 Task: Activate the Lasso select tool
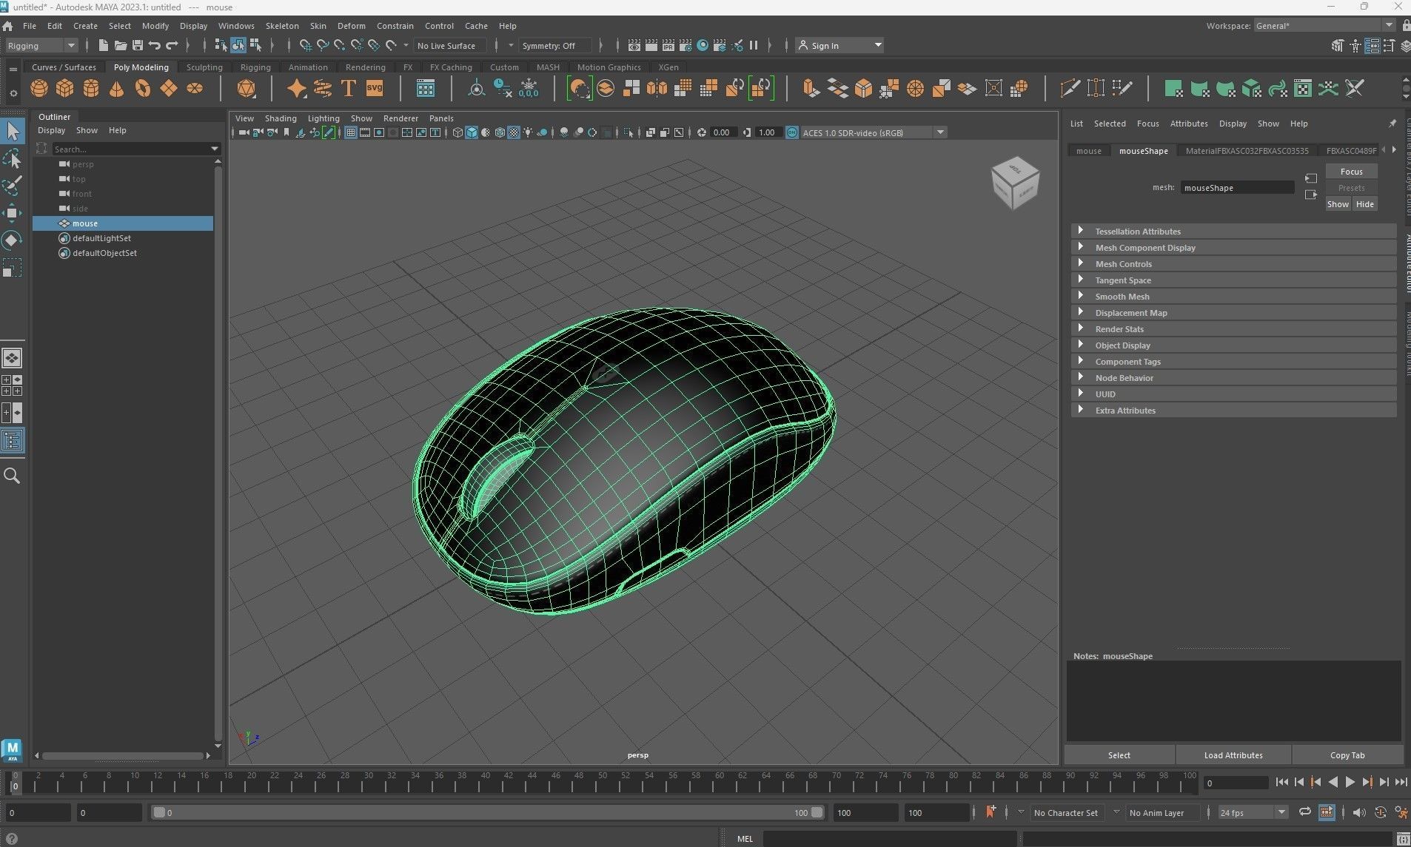coord(13,158)
